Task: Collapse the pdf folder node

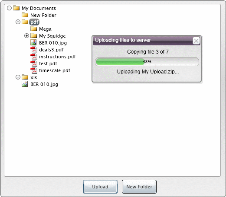Action: [x=18, y=22]
